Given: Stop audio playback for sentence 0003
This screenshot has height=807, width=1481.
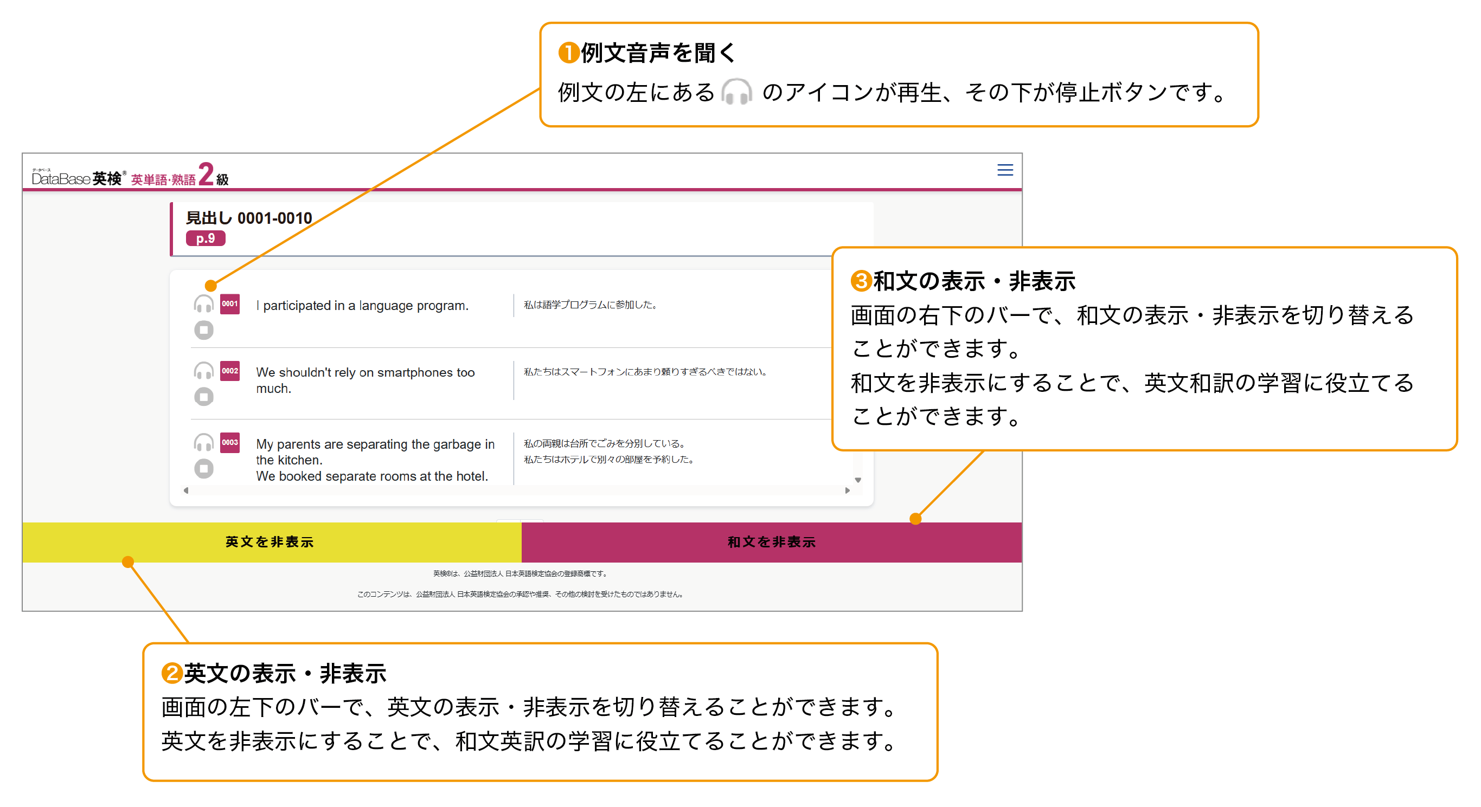Looking at the screenshot, I should (x=203, y=468).
